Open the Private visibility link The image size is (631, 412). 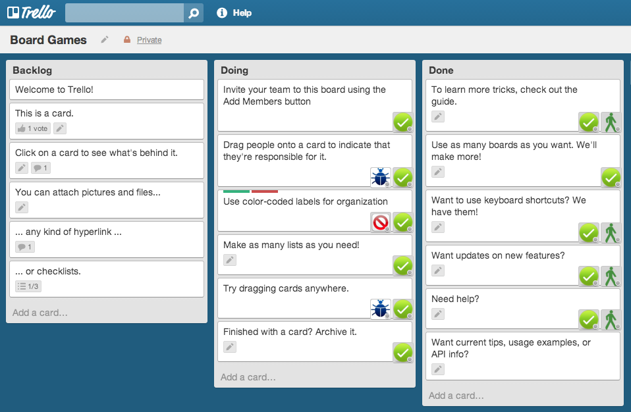point(148,40)
